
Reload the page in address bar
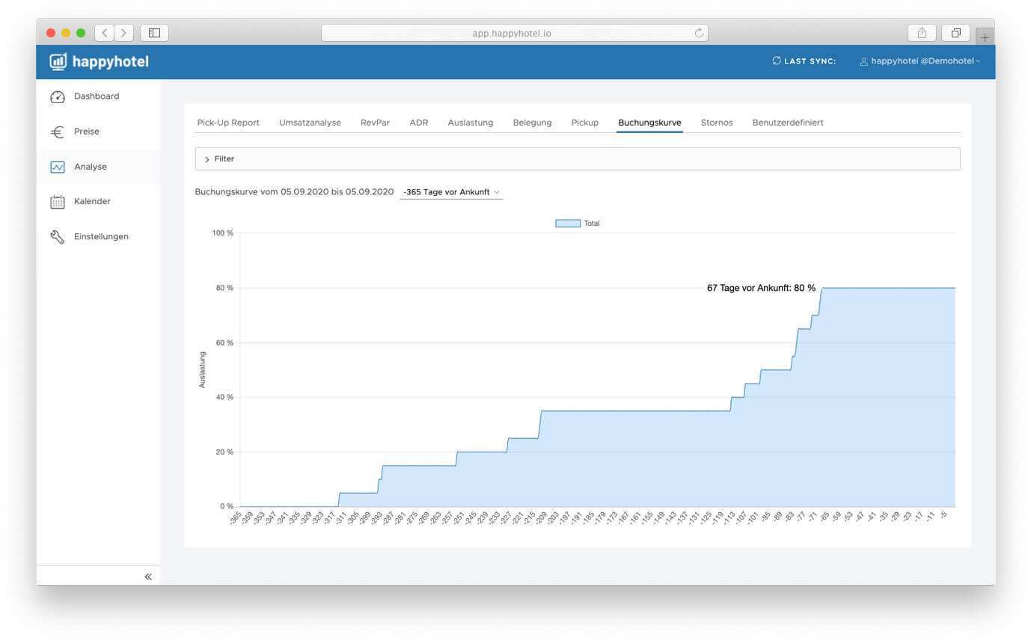click(x=699, y=33)
